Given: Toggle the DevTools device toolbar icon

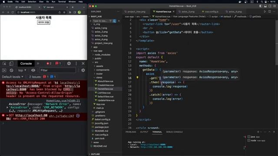Looking at the screenshot, I should (11, 64).
